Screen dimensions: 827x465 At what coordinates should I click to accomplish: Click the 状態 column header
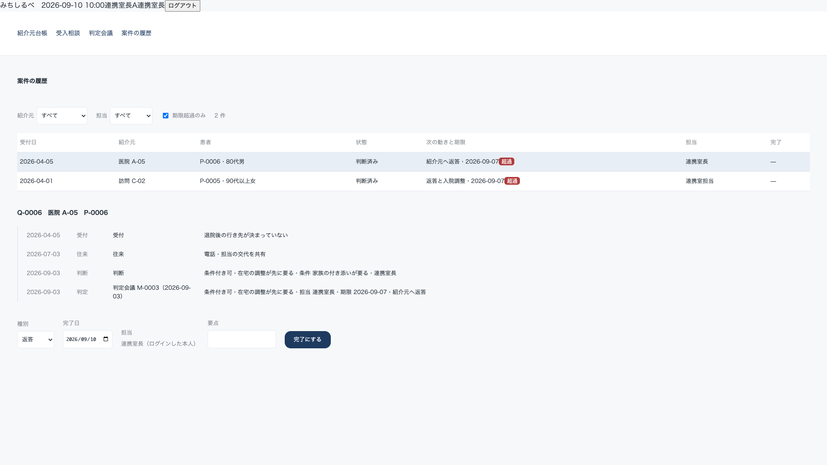pyautogui.click(x=361, y=143)
